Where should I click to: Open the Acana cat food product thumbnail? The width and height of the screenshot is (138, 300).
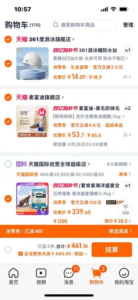[x=32, y=199]
